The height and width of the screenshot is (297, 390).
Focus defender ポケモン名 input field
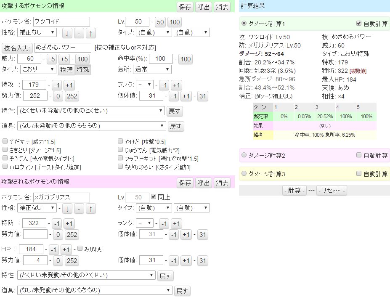(61, 197)
